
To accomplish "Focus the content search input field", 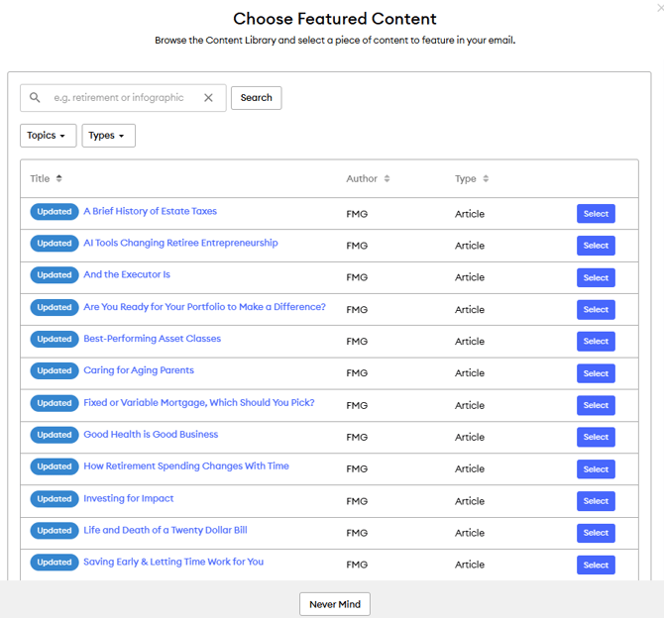I will pyautogui.click(x=123, y=98).
